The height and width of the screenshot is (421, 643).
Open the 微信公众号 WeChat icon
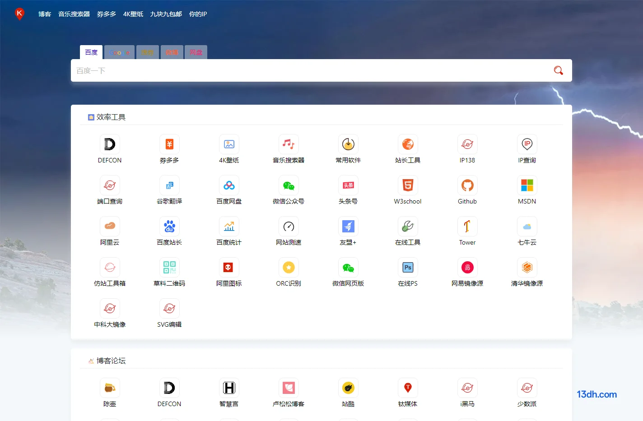pos(289,185)
